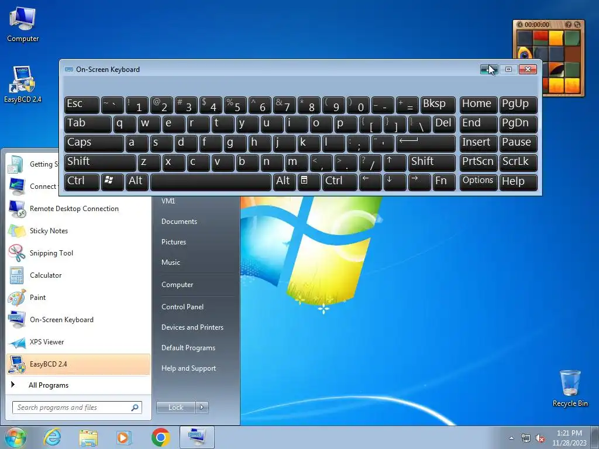The image size is (599, 449).
Task: Click the Windows logo key on keyboard
Action: (112, 181)
